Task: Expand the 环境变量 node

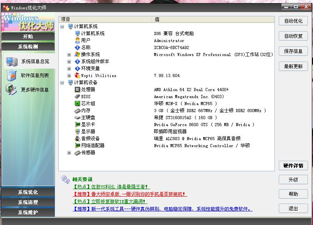Action: click(x=69, y=69)
